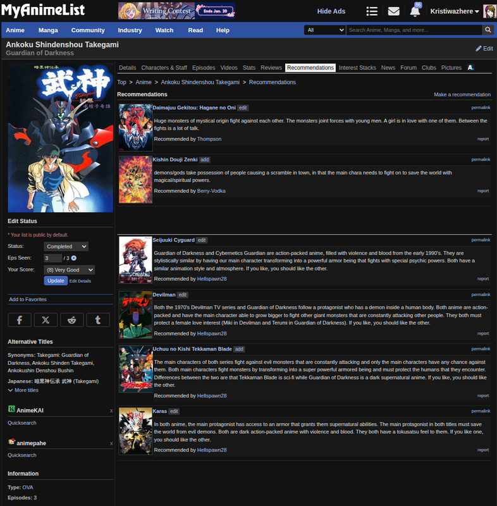Share on X (Twitter)
Viewport: 497px width, 506px height.
point(46,320)
